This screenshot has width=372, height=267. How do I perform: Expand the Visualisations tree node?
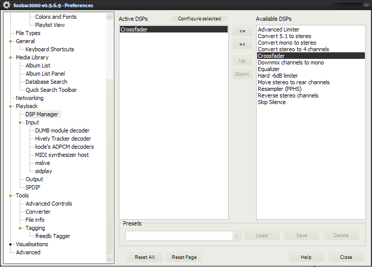point(11,244)
